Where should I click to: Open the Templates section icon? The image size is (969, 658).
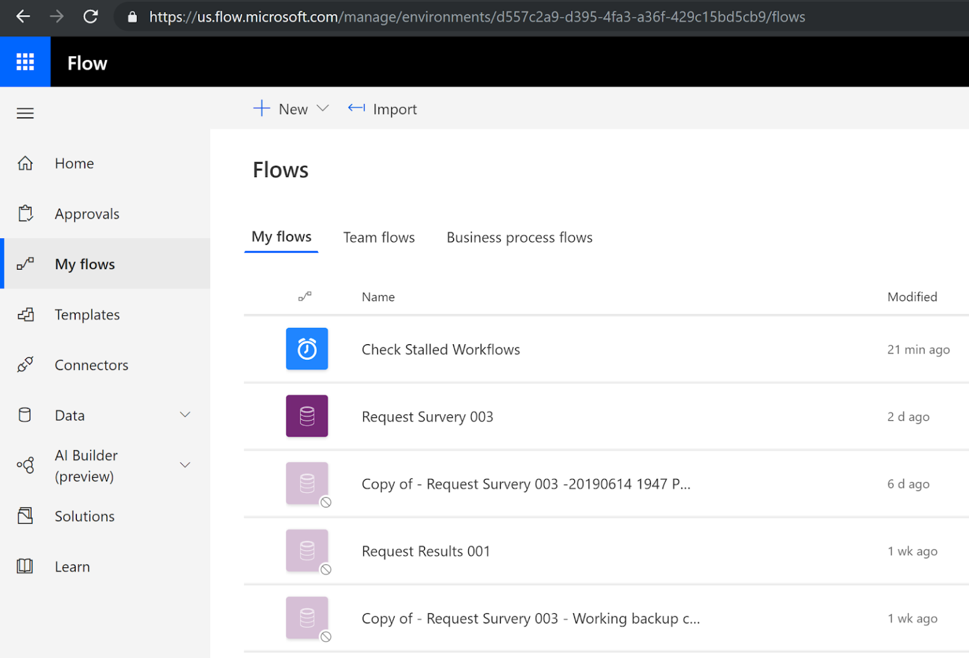[x=25, y=314]
